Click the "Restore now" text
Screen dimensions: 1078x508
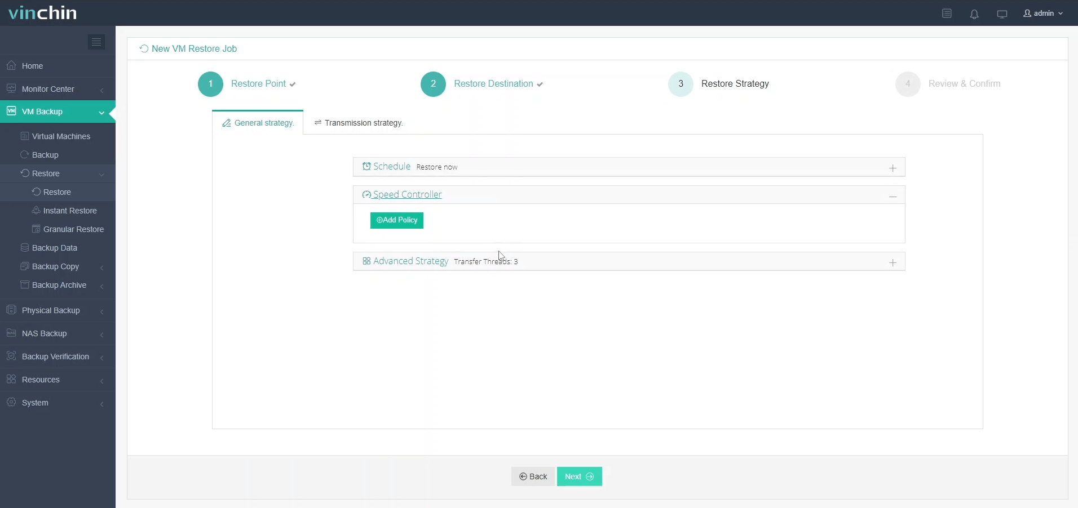pyautogui.click(x=437, y=167)
